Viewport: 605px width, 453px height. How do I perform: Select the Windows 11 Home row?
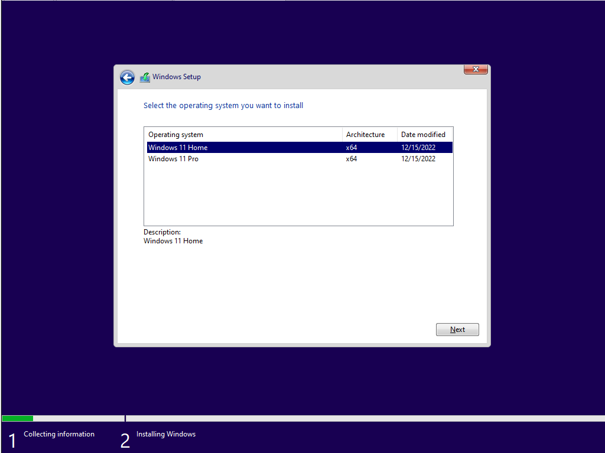[300, 148]
